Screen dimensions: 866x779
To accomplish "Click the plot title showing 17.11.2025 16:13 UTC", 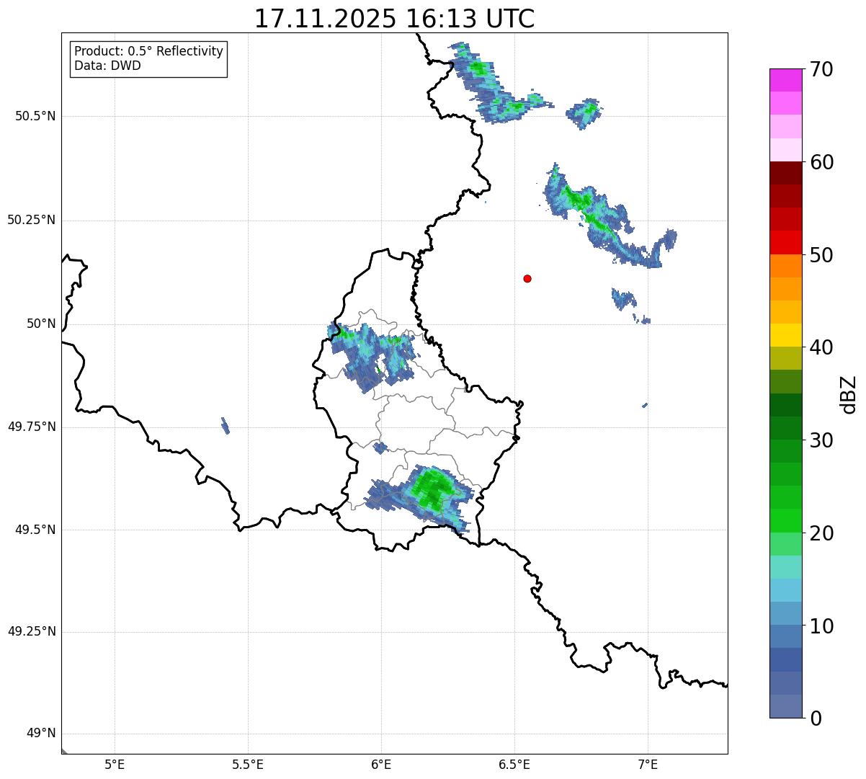I will (x=394, y=19).
